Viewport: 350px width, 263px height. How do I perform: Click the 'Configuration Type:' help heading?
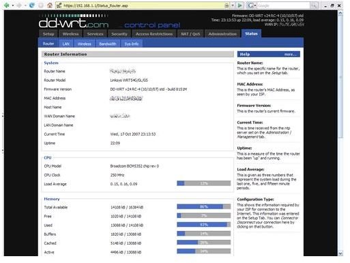pyautogui.click(x=255, y=199)
